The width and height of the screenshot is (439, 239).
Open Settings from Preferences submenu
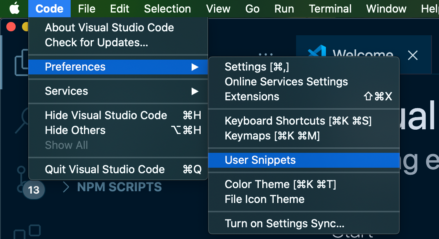304,67
